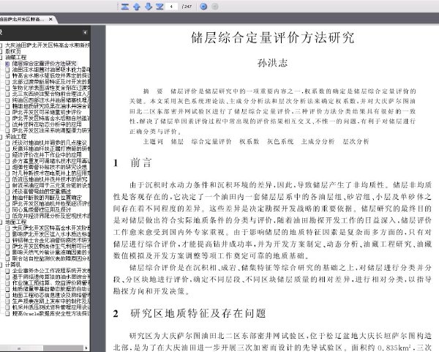439x352 pixels.
Task: Open the 地面工程动态信息建设 bookmark
Action: coord(51,295)
